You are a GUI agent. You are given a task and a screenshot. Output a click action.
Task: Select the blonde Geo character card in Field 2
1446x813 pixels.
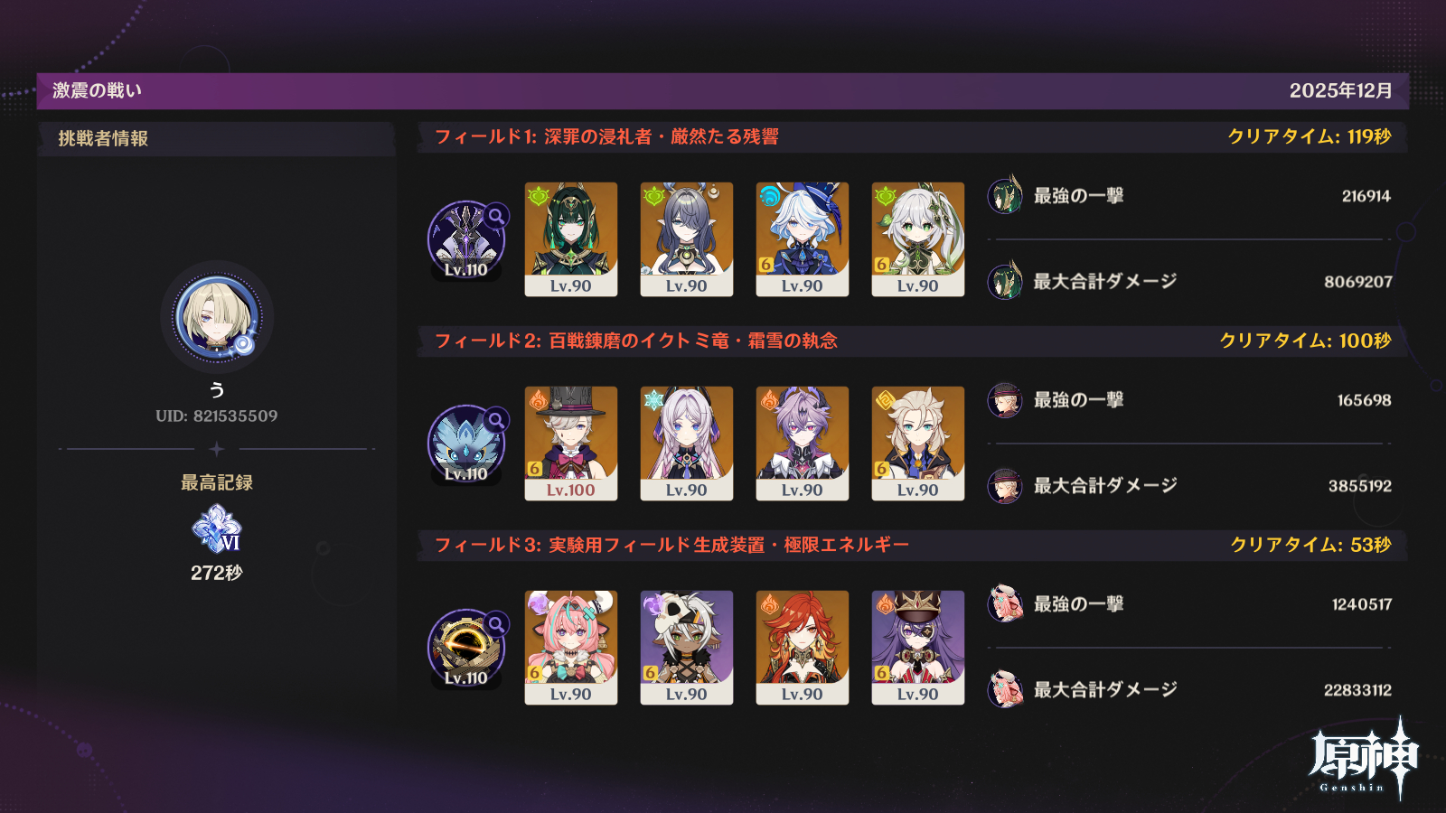(918, 444)
